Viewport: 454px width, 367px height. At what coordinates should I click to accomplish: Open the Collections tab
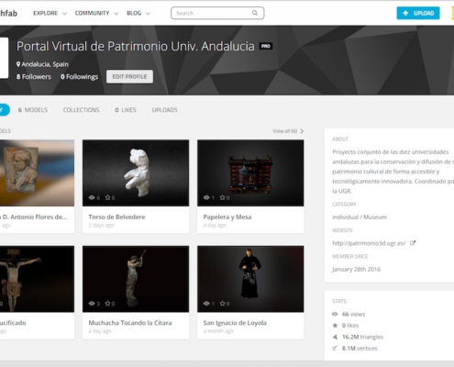tap(81, 110)
